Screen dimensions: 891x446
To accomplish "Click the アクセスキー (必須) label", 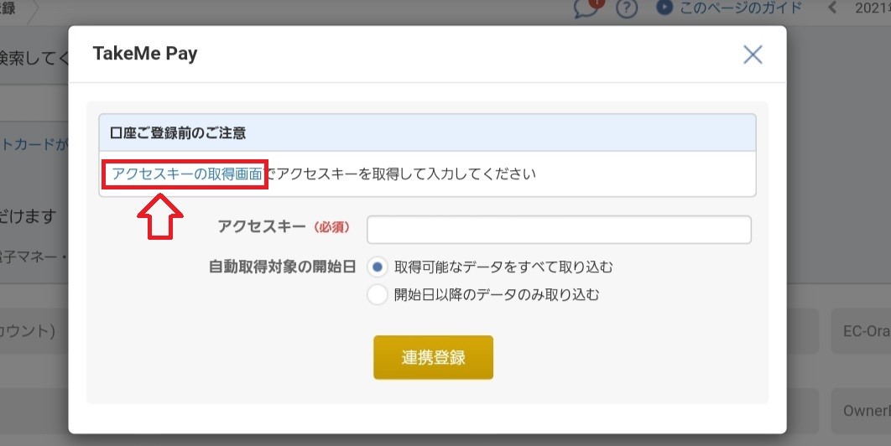I will [x=284, y=226].
